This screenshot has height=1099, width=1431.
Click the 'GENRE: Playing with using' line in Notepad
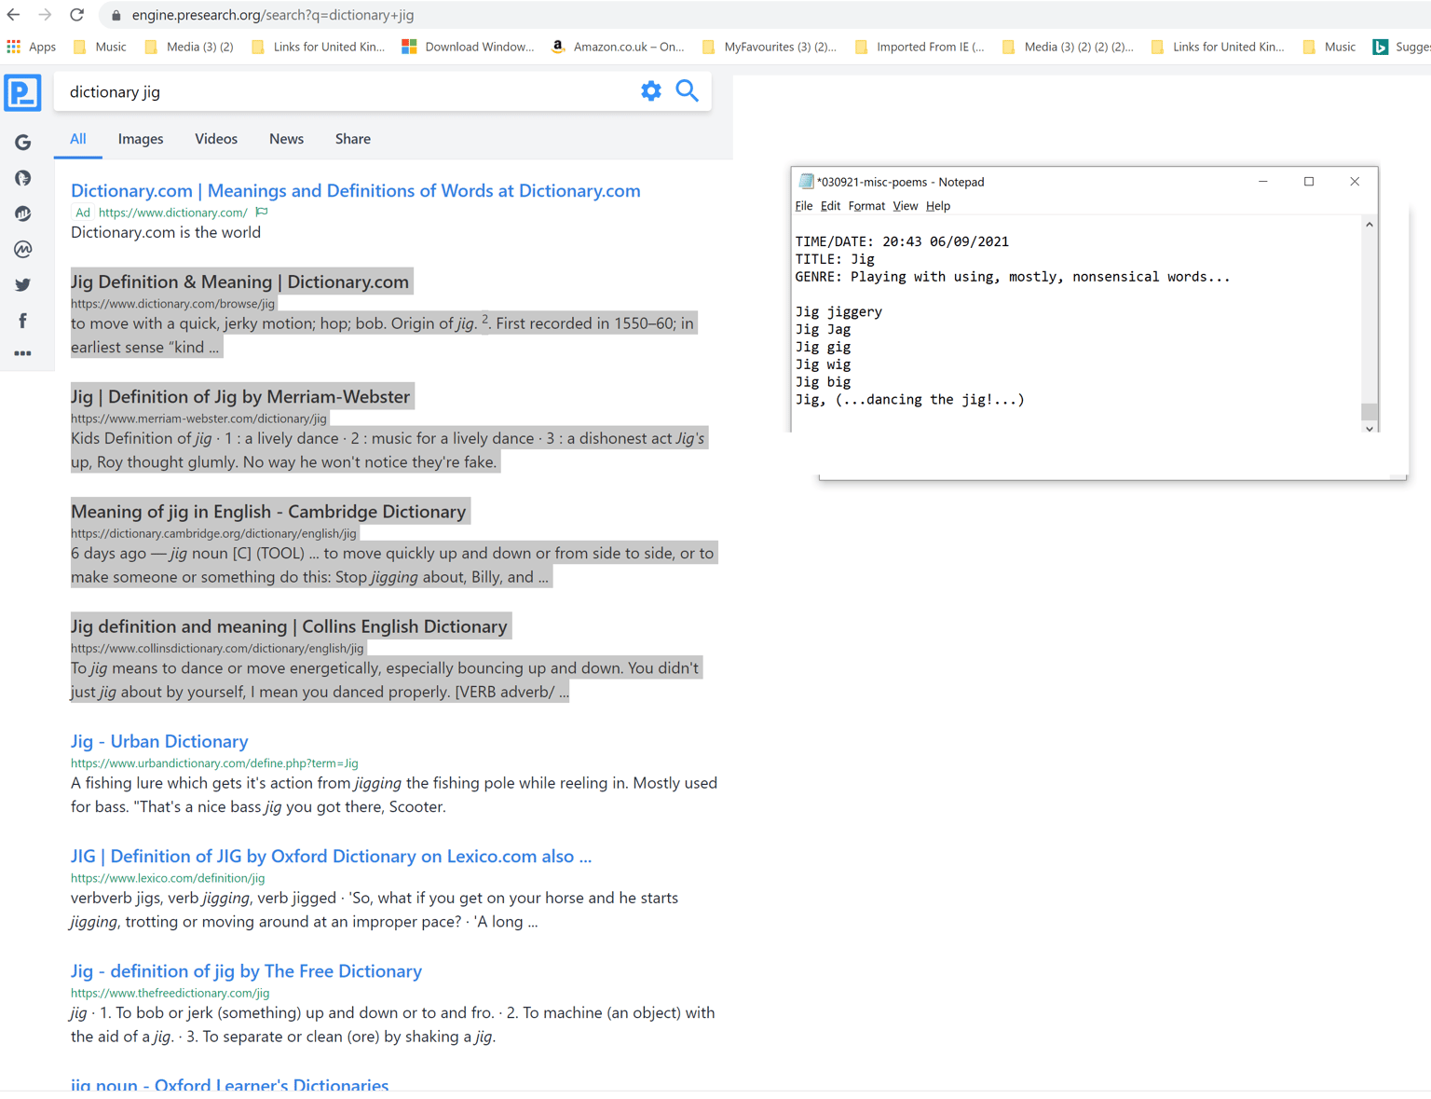(1013, 277)
